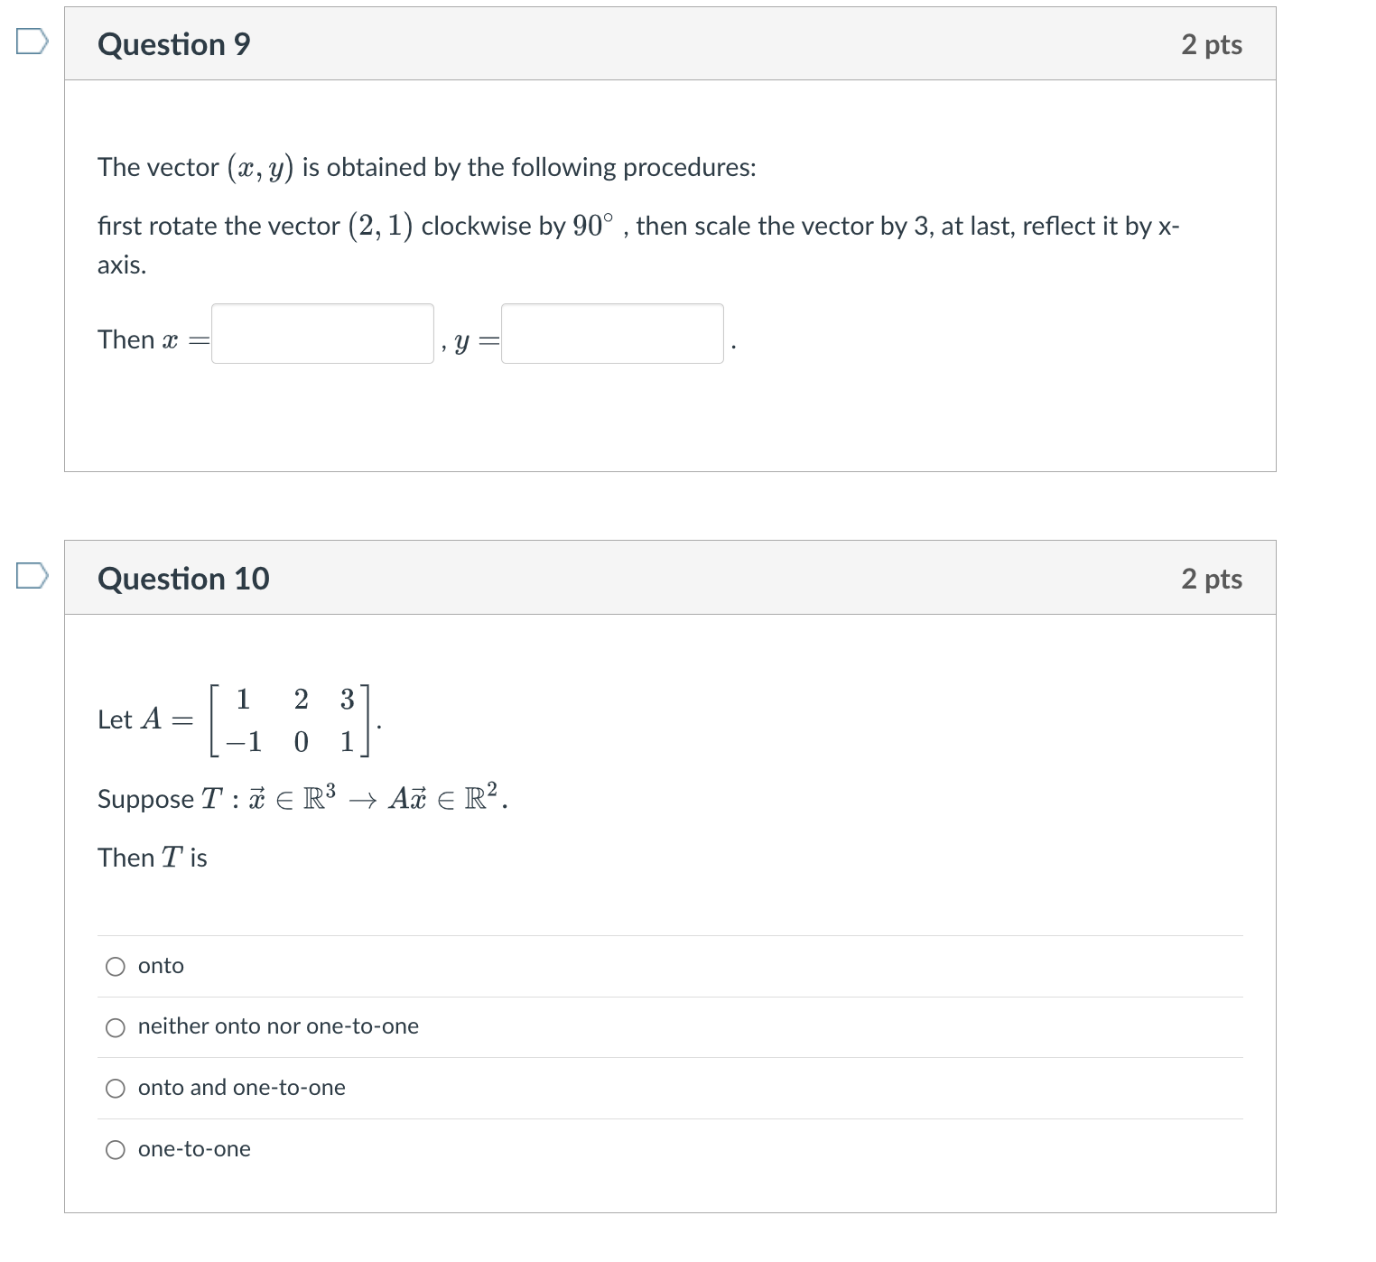Select the one-to-one answer choice
The width and height of the screenshot is (1376, 1262).
coord(115,1149)
